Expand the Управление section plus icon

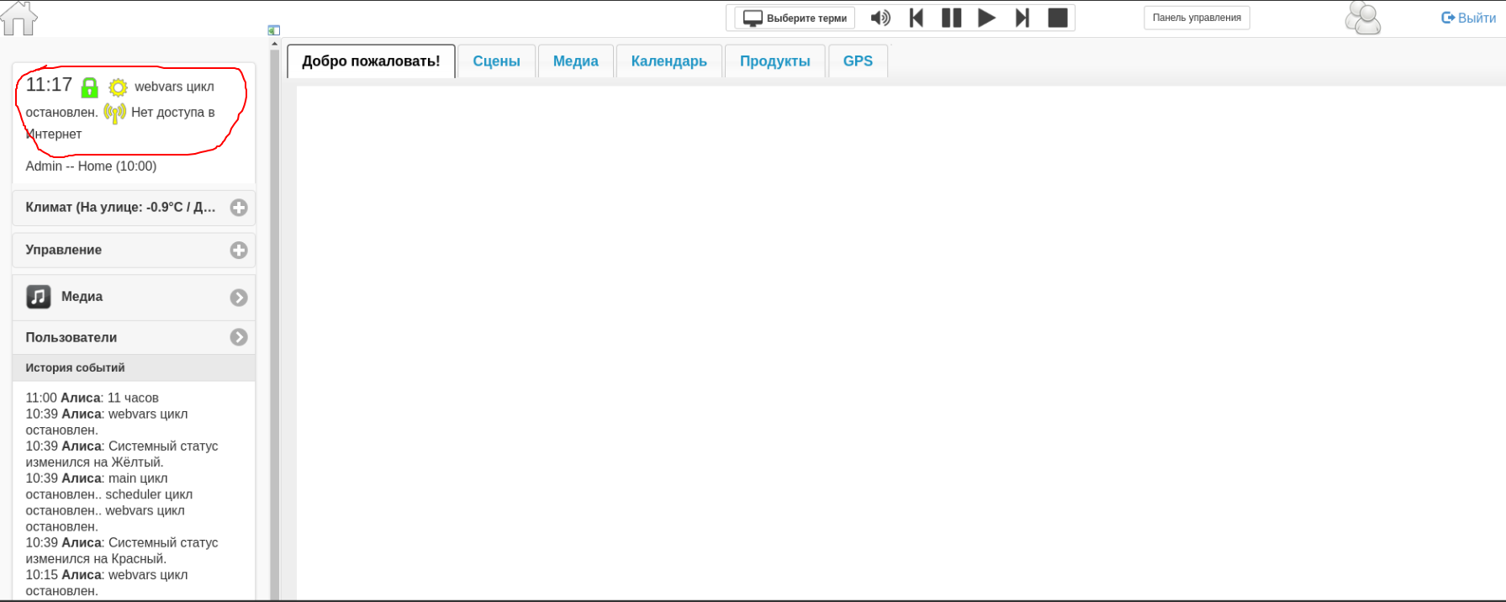[x=239, y=250]
